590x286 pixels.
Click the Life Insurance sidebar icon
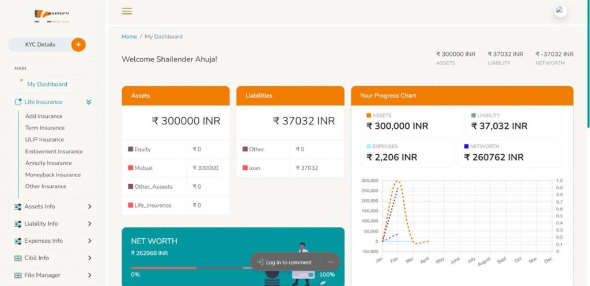[x=18, y=102]
